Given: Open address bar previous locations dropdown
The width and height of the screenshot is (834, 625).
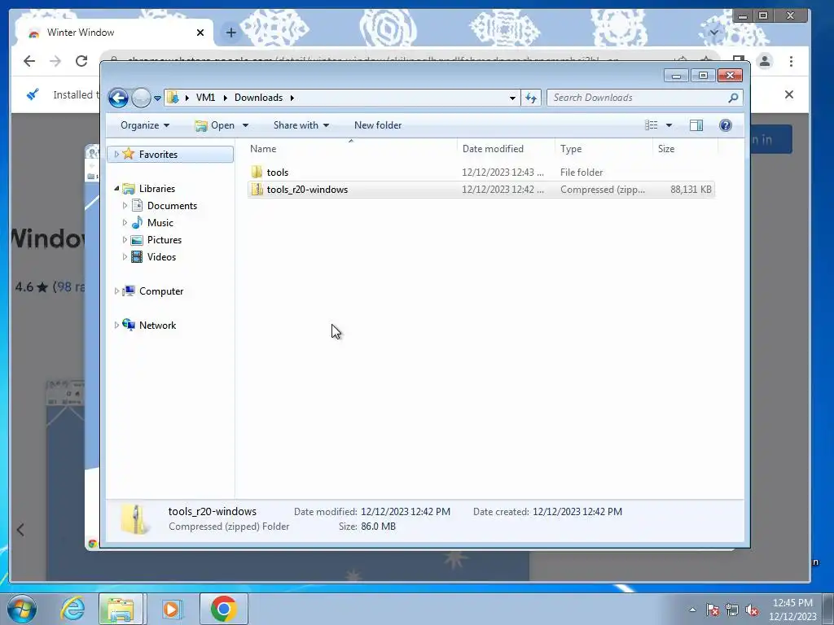Looking at the screenshot, I should pyautogui.click(x=512, y=98).
